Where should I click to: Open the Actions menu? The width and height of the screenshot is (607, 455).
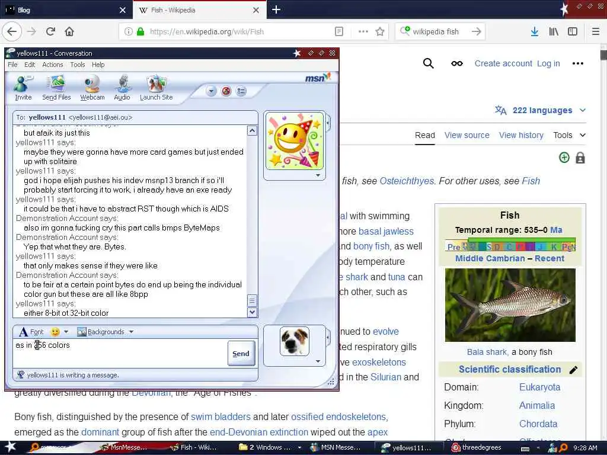tap(53, 65)
